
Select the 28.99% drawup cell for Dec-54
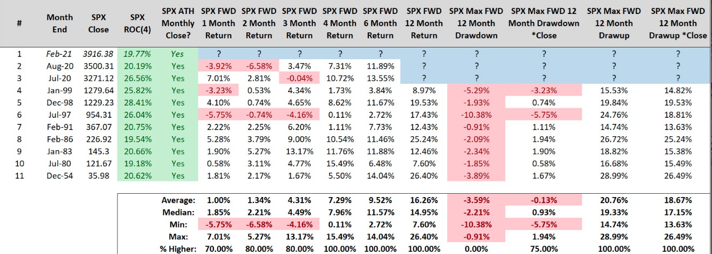click(614, 176)
